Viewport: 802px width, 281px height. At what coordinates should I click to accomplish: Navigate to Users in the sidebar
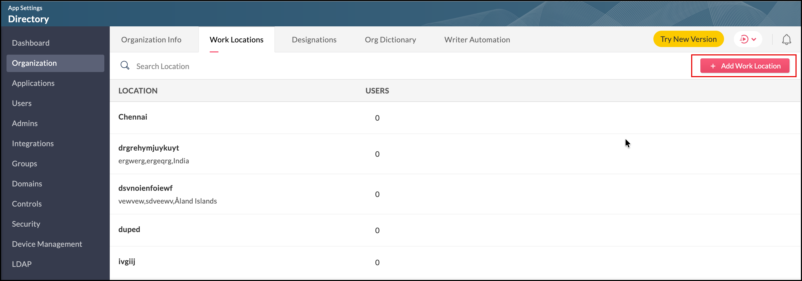pos(21,104)
